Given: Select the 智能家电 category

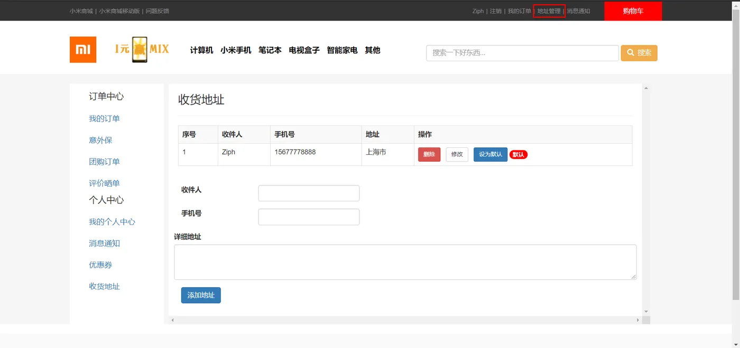Looking at the screenshot, I should pyautogui.click(x=342, y=50).
